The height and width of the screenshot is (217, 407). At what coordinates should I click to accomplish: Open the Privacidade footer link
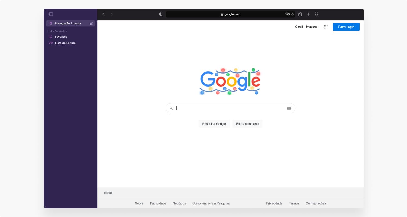click(x=274, y=203)
